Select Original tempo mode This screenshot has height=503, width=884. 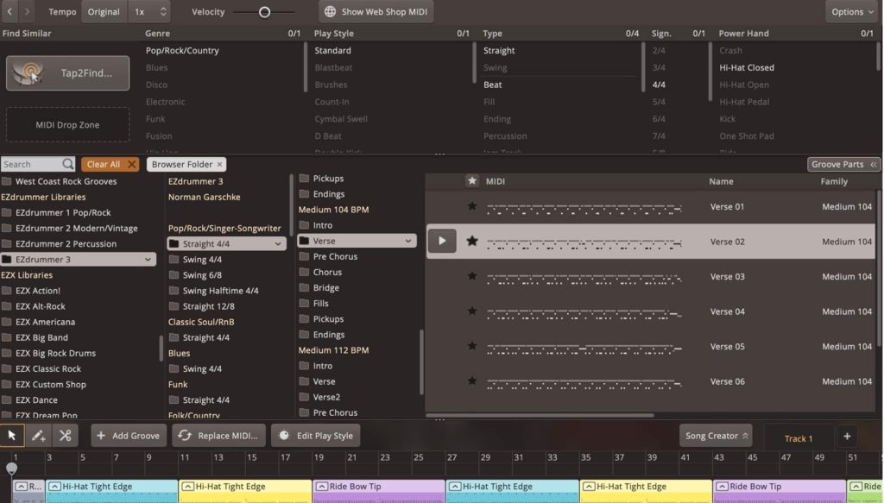coord(104,11)
